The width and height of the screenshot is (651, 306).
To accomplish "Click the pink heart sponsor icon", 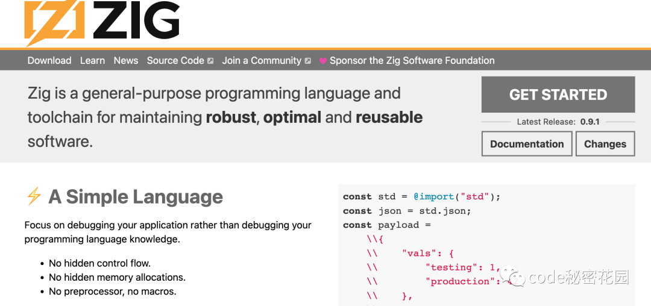I will pos(323,61).
